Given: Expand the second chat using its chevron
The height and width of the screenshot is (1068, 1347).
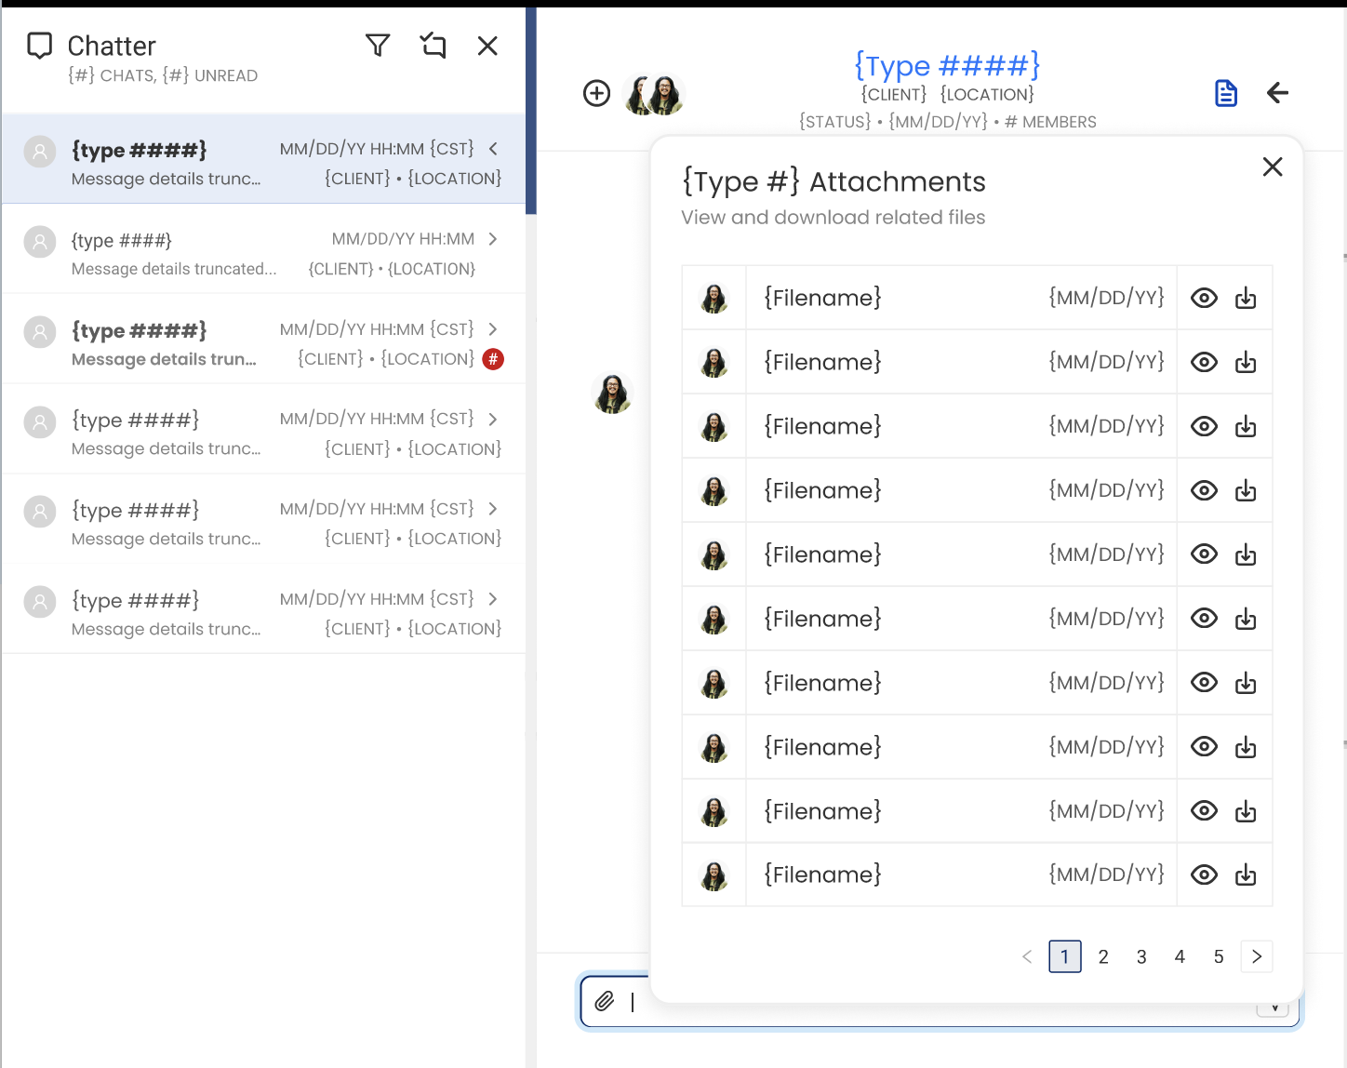Looking at the screenshot, I should [493, 240].
